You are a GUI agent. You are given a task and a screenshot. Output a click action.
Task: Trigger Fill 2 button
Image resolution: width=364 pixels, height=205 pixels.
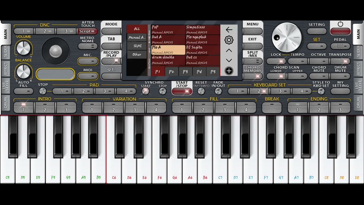[203, 108]
